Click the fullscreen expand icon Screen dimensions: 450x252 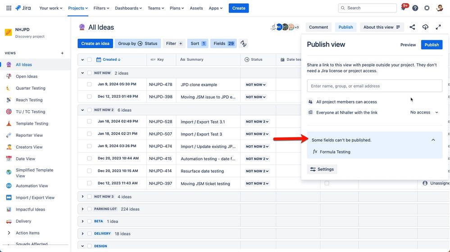438,27
